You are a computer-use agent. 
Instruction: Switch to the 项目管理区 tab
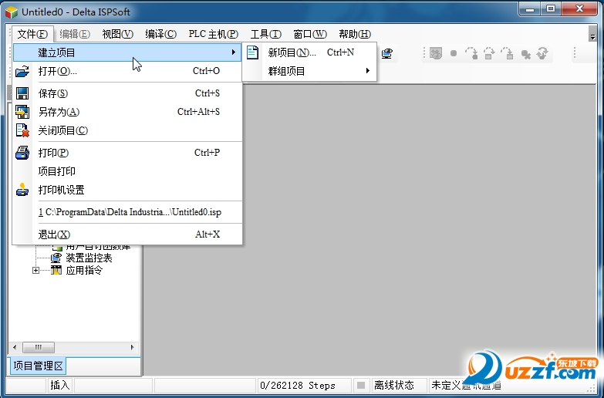38,366
